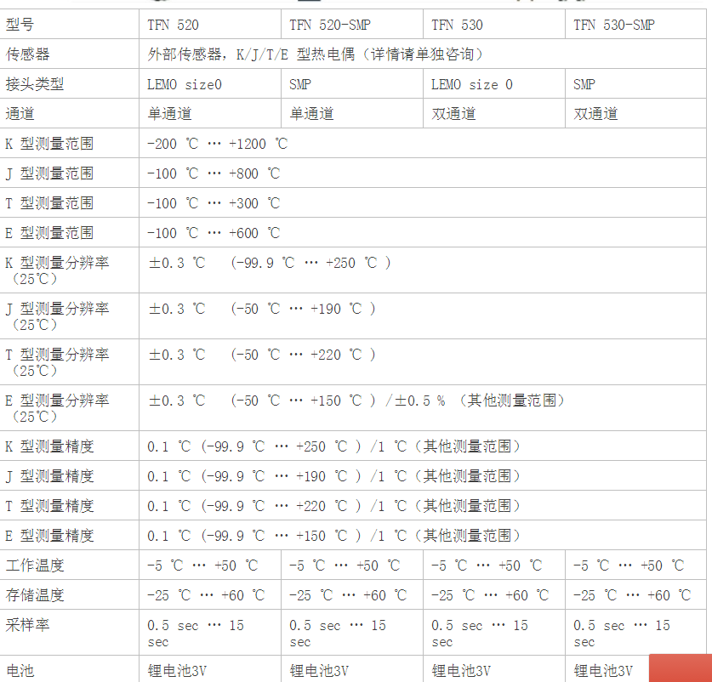Click the 'J 型测量精度' row label

(x=49, y=476)
